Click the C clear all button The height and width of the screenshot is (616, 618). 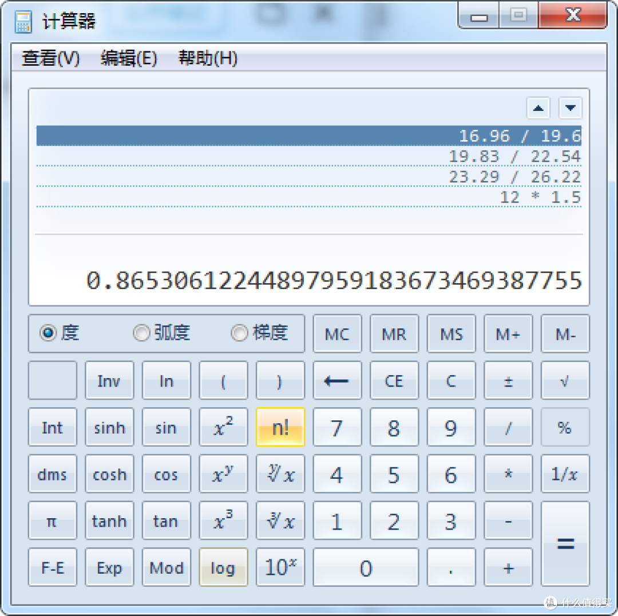(x=451, y=380)
